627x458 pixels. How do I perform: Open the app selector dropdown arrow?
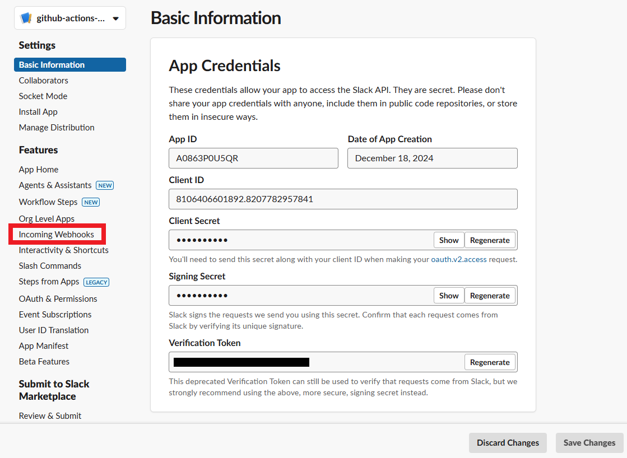pos(116,18)
